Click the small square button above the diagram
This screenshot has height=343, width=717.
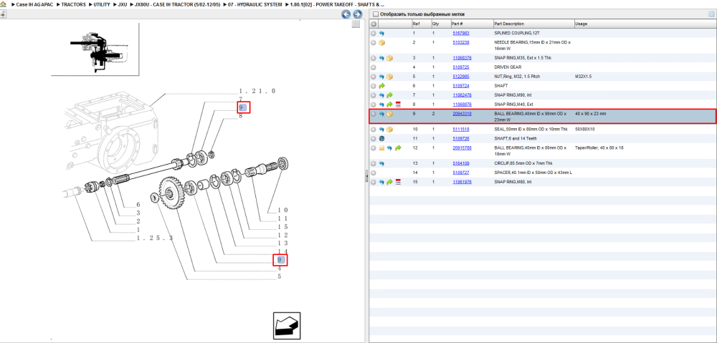click(356, 24)
